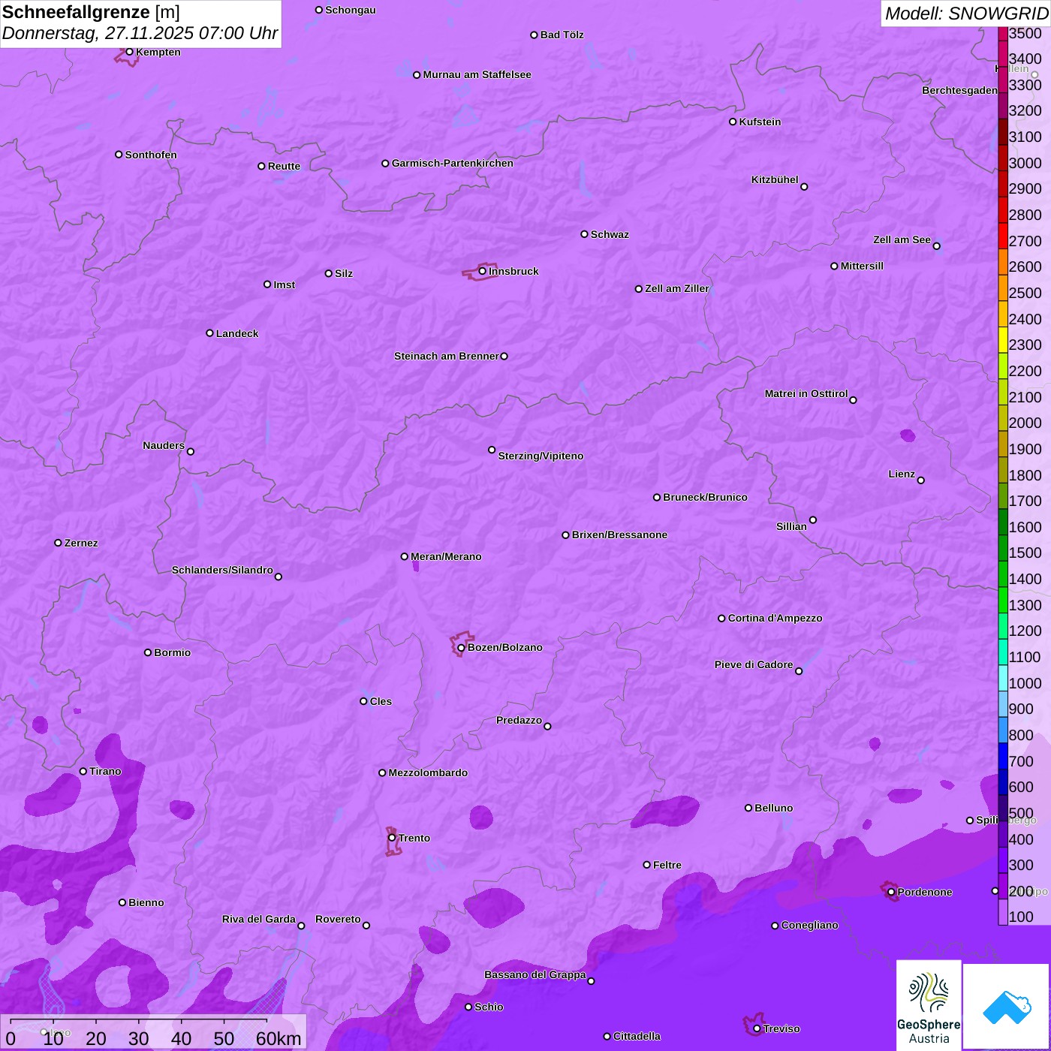Click the Cortina d'Ampezzo label
The height and width of the screenshot is (1051, 1051).
coord(775,618)
